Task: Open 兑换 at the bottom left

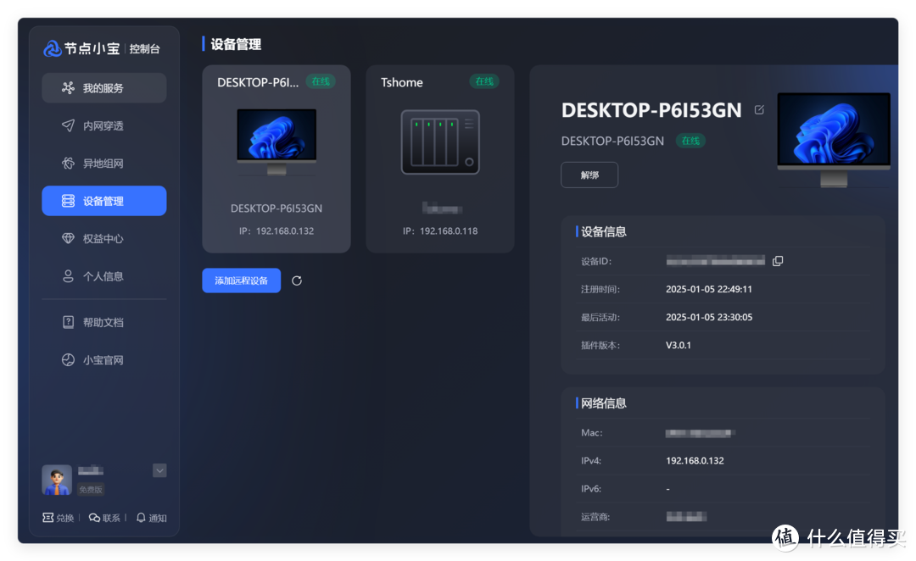Action: pos(58,517)
